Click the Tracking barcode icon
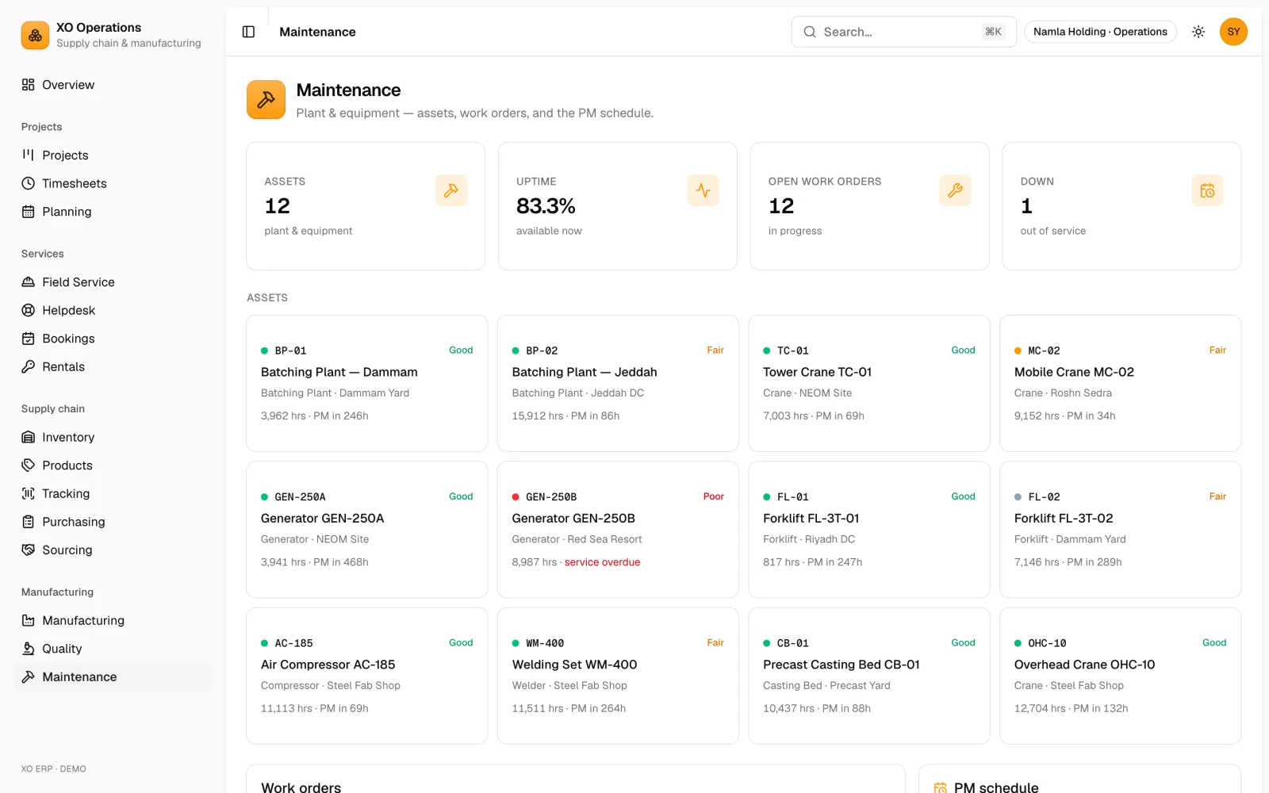 coord(29,493)
